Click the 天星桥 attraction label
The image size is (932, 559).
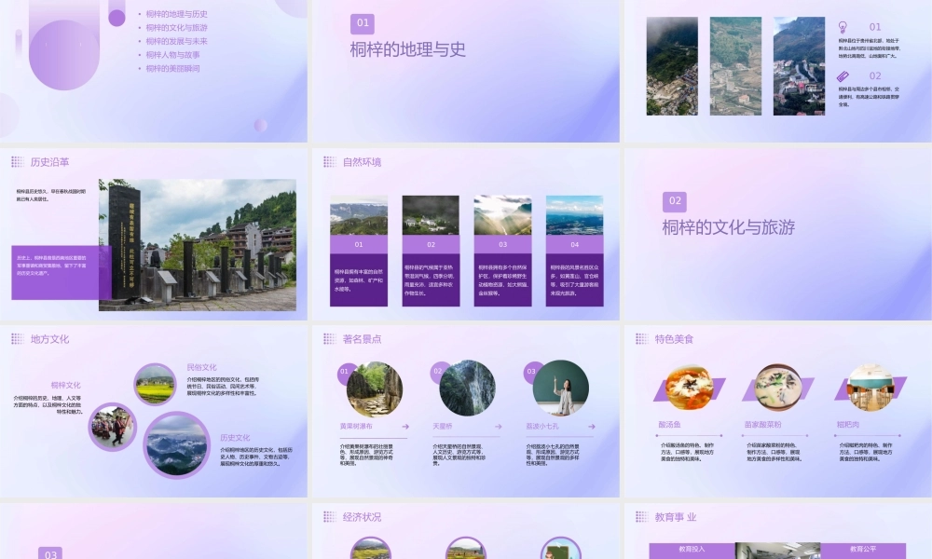(442, 427)
